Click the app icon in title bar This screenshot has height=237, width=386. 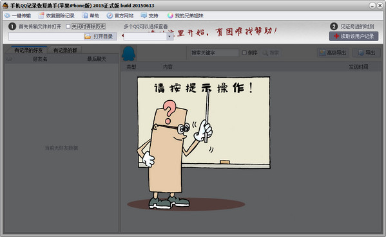pos(5,5)
